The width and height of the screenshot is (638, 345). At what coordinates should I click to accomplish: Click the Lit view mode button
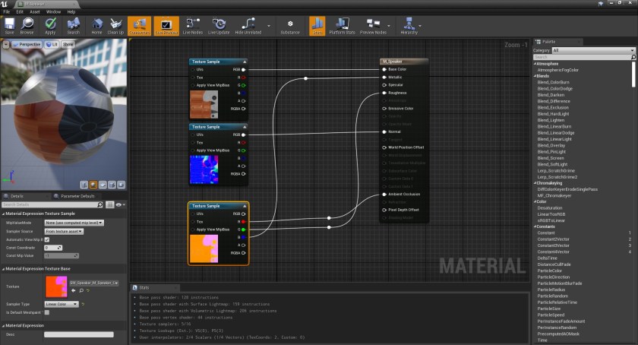pos(53,45)
